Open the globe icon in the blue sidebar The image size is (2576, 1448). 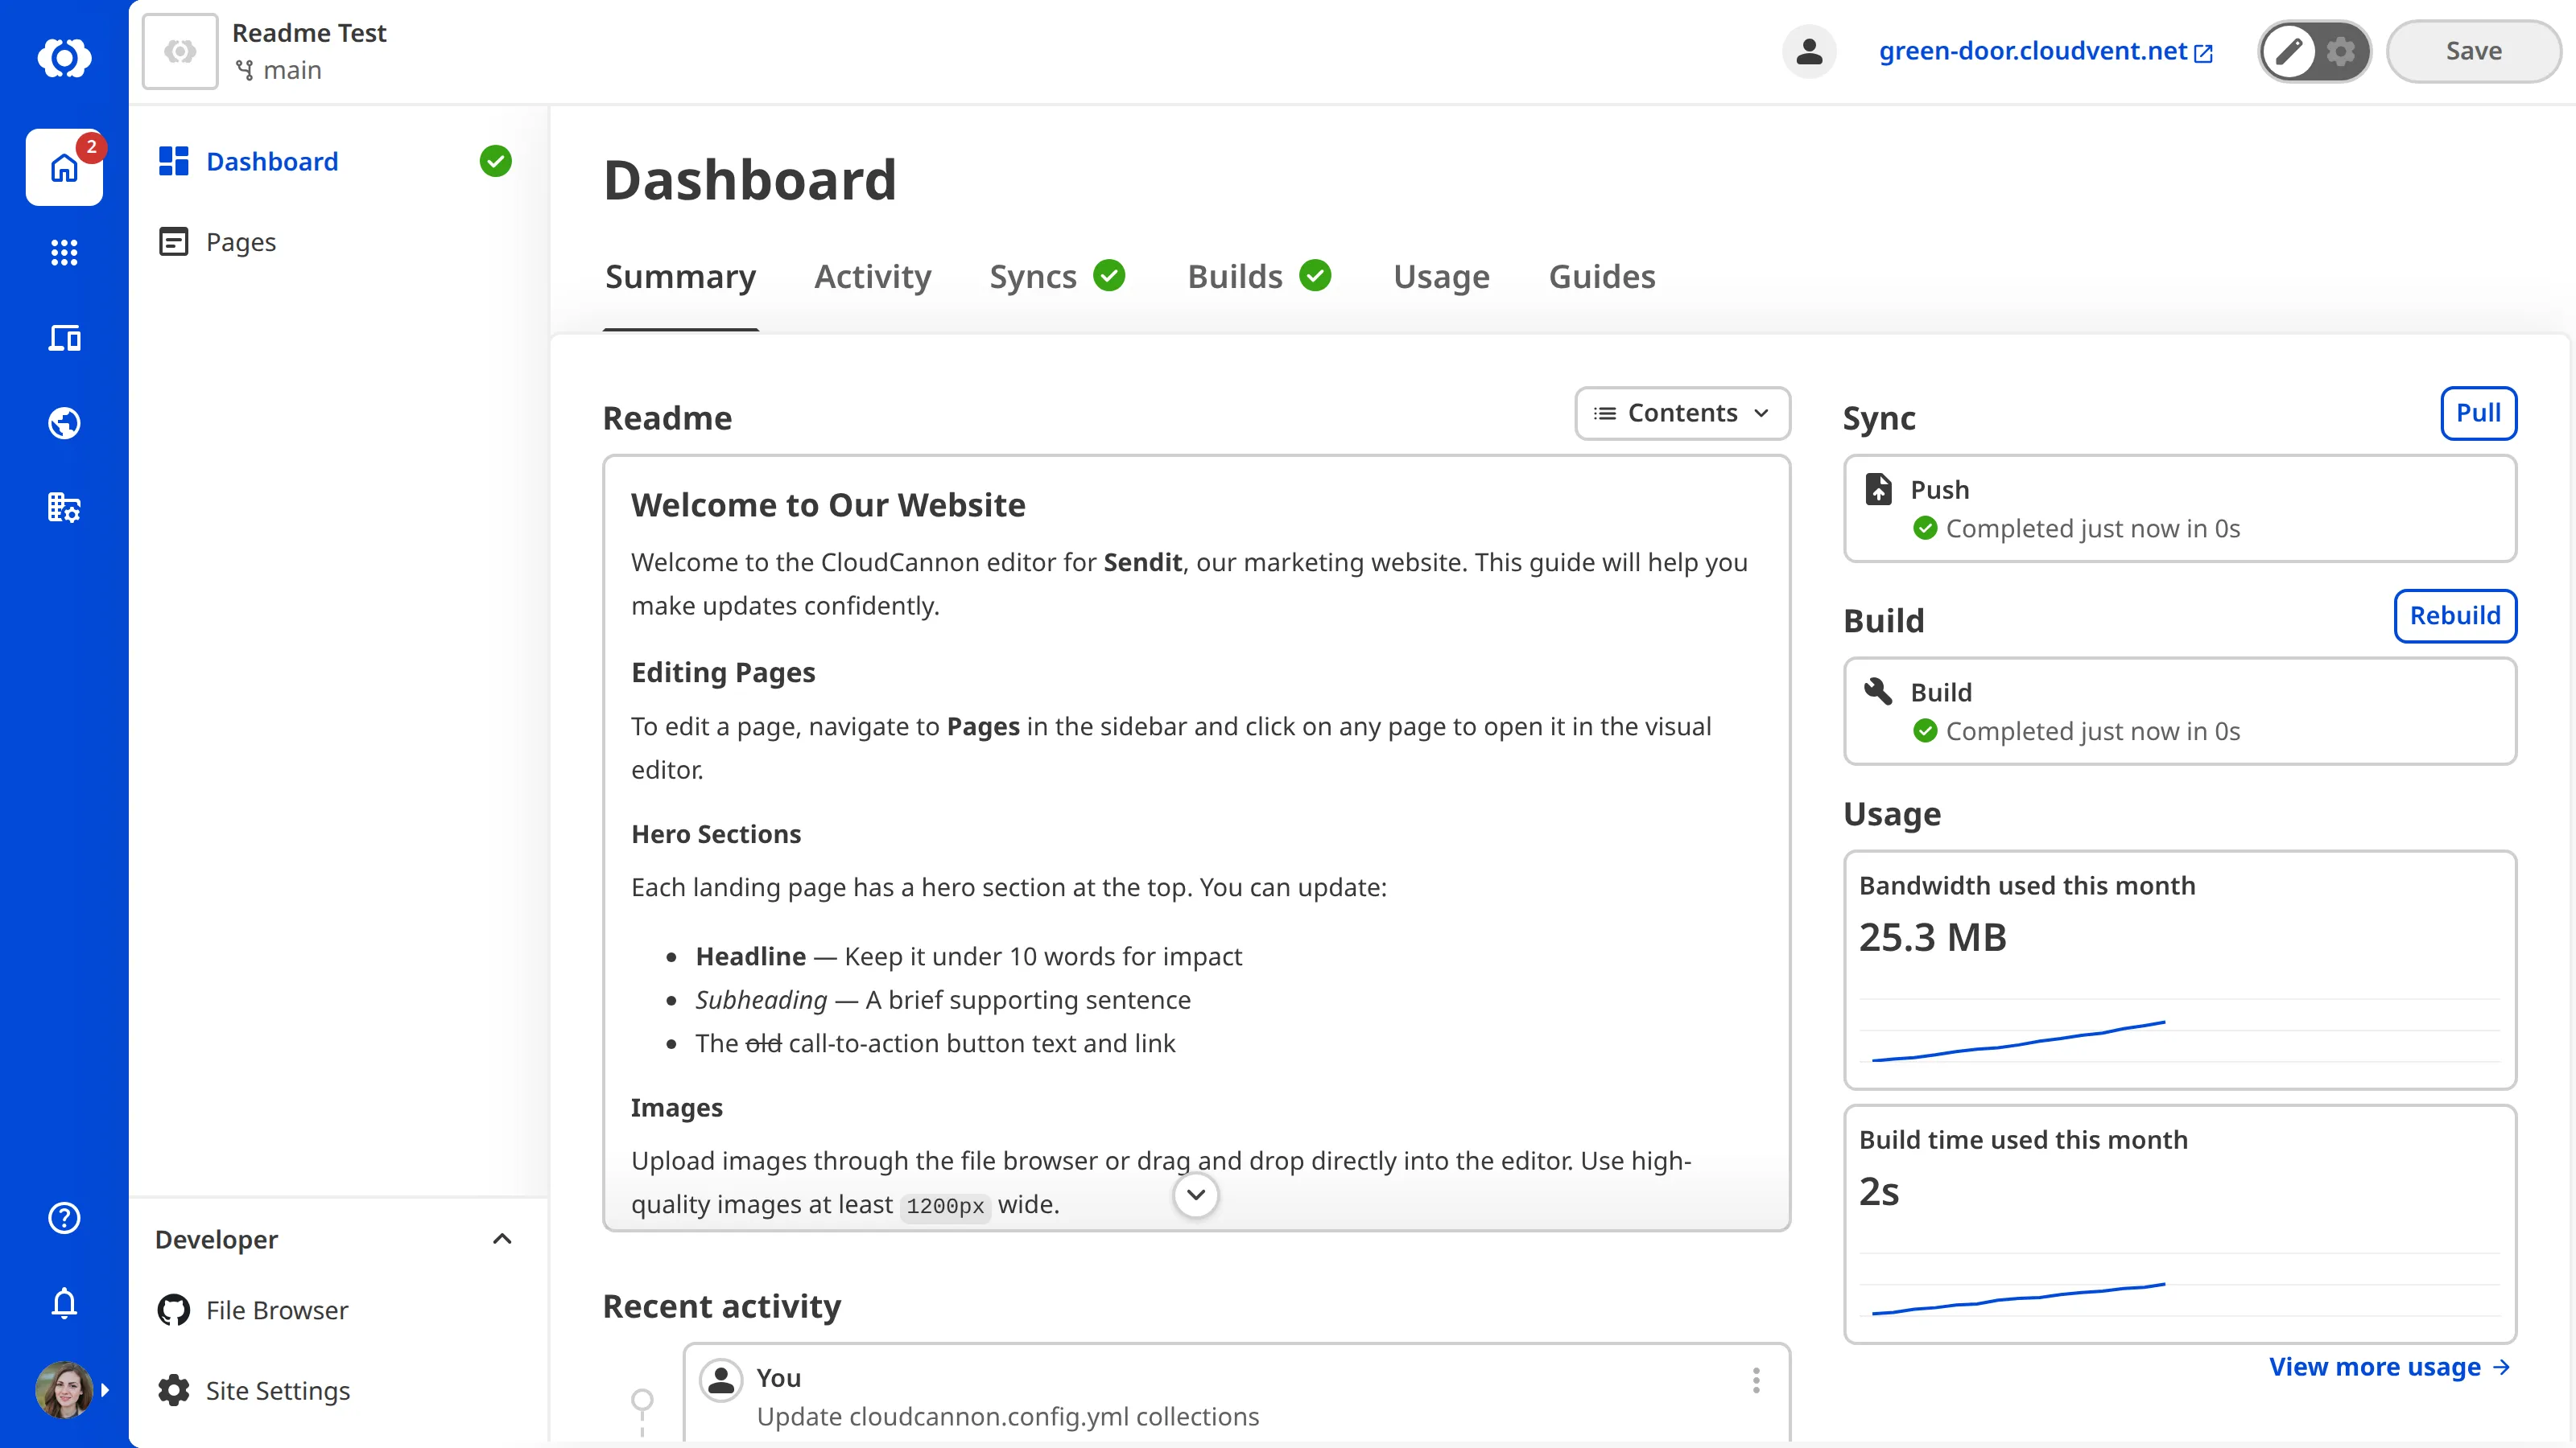(64, 422)
